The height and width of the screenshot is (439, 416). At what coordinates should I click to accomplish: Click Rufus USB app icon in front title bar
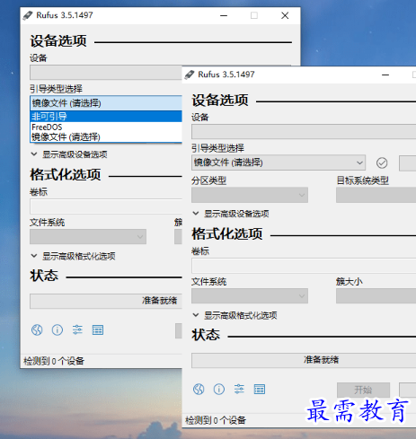pyautogui.click(x=190, y=75)
